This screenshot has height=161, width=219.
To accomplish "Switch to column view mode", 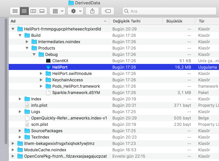I will click(33, 11).
